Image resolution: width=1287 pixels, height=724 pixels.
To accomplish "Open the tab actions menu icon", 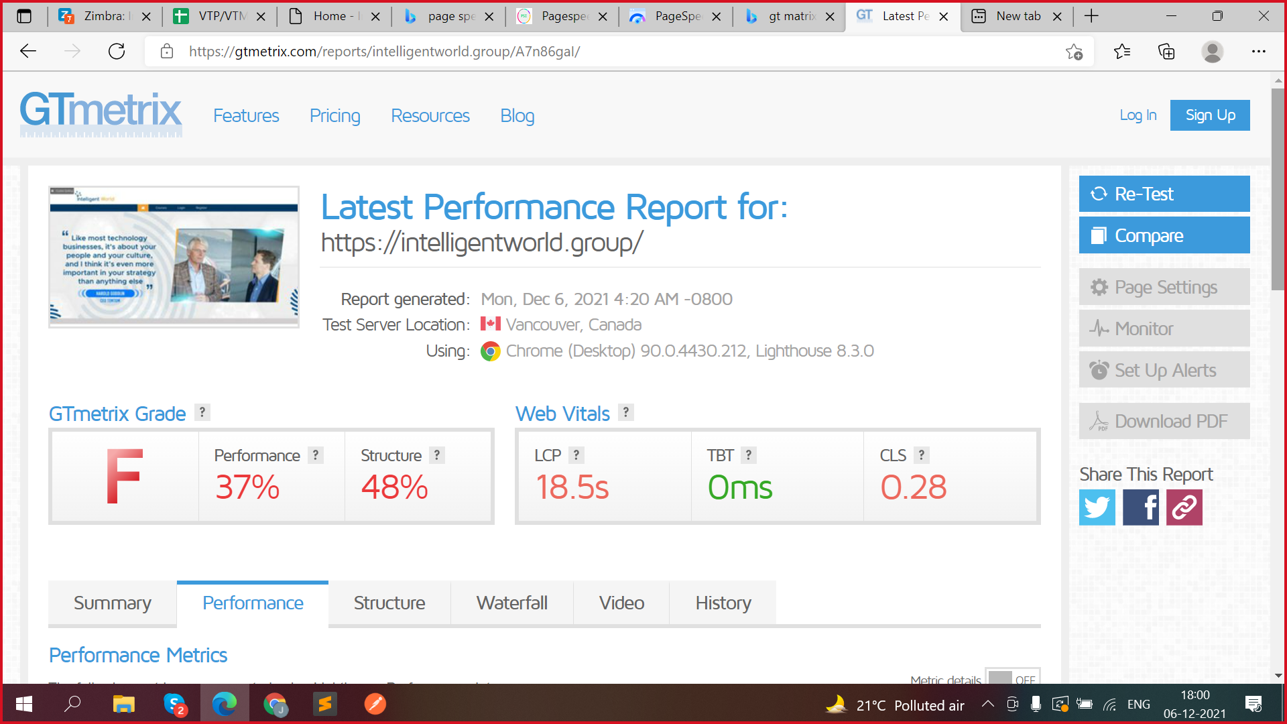I will 24,16.
